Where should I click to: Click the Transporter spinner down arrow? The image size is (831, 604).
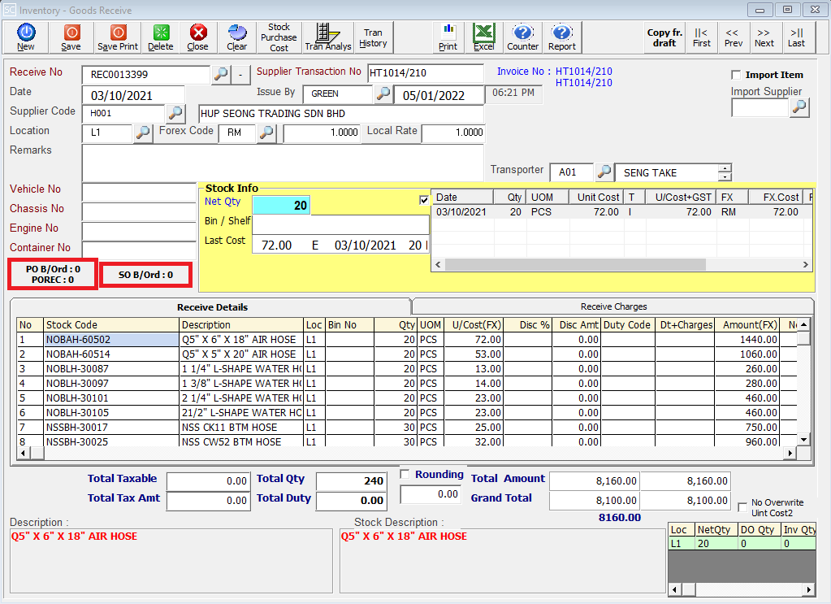[725, 176]
